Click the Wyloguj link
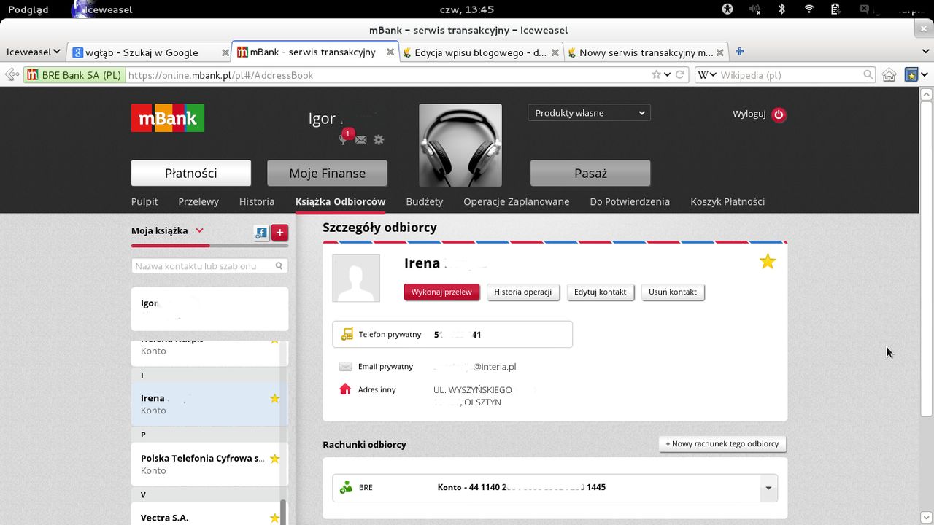 pos(749,114)
